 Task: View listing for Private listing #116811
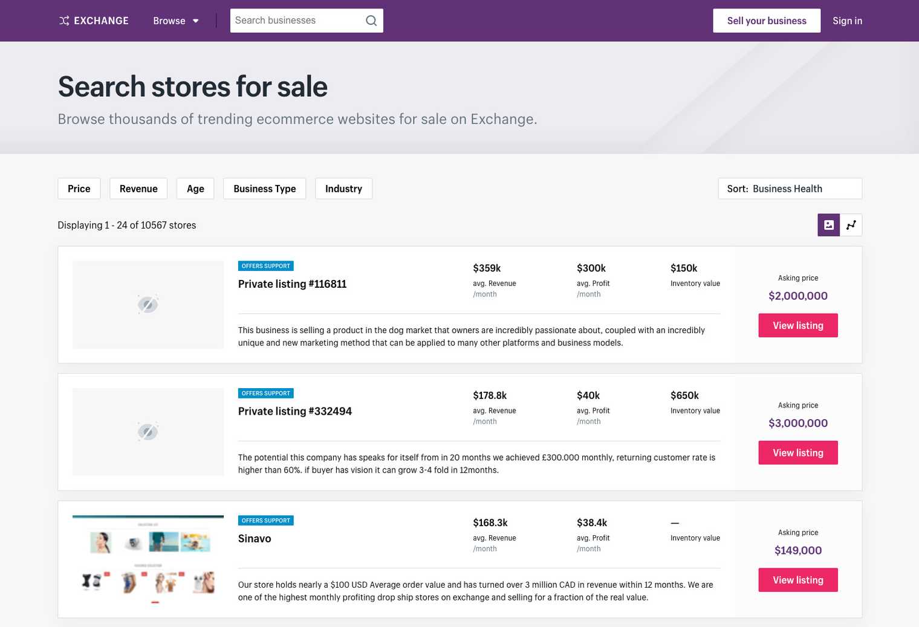click(797, 325)
